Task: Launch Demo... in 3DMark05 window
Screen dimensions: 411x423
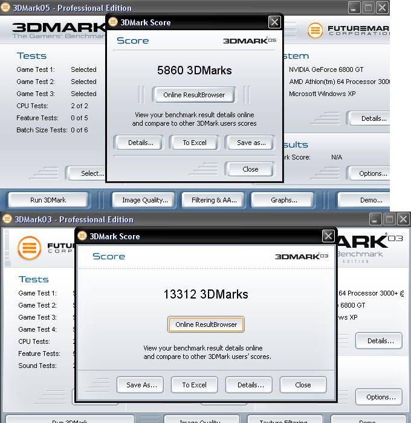Action: [364, 200]
